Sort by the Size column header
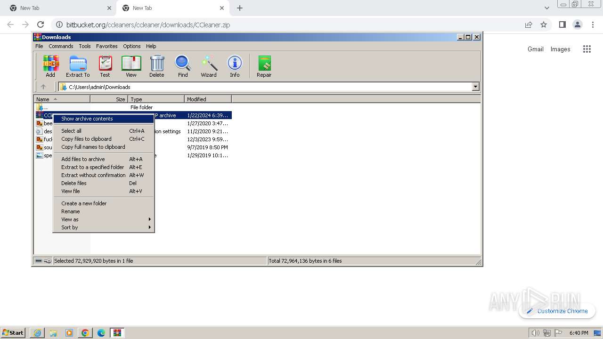 point(109,99)
